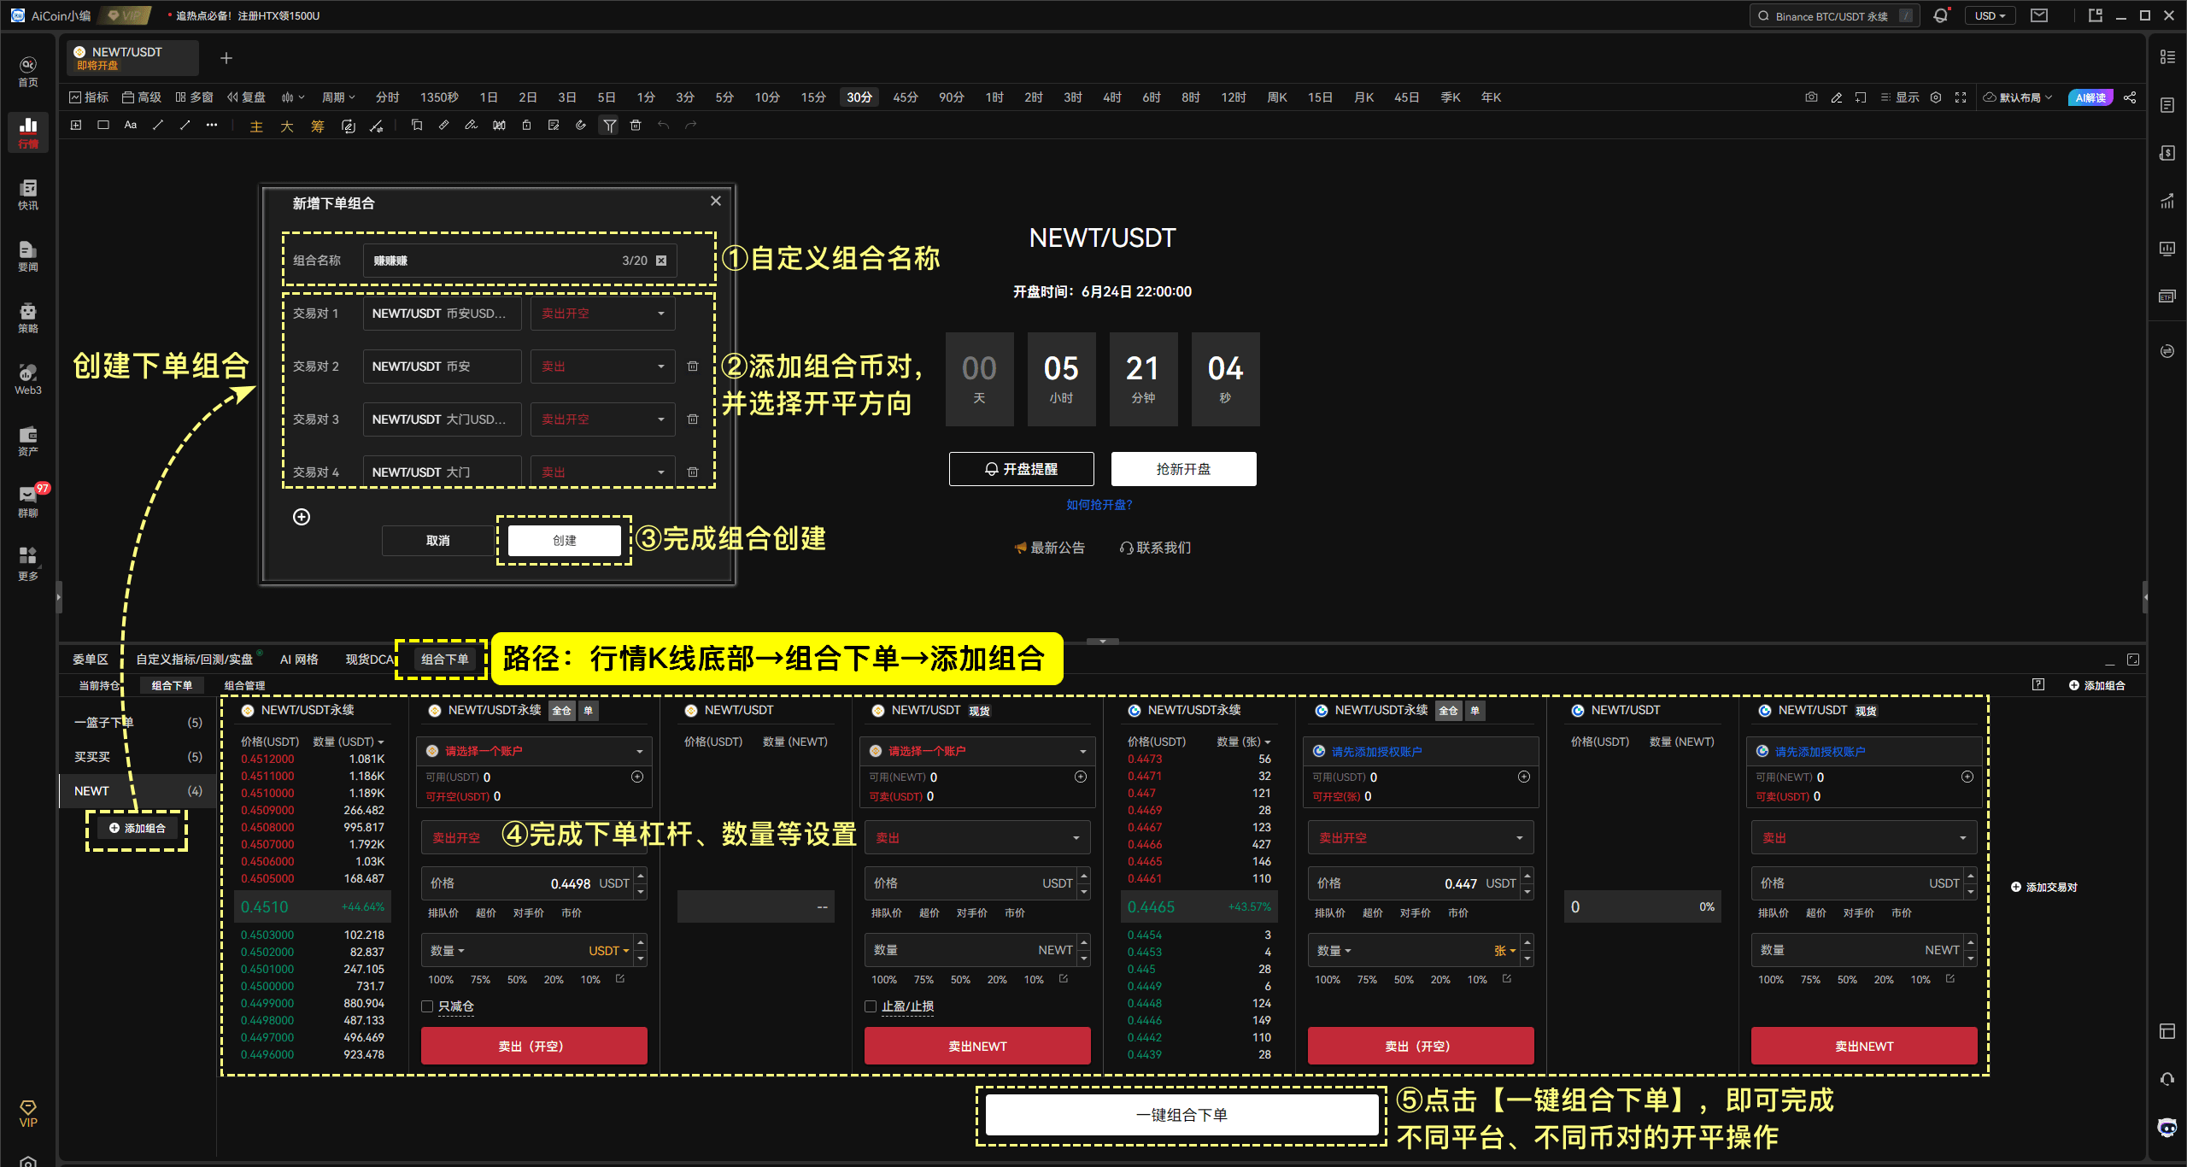Click the screenshot camera icon in chart toolbar
The height and width of the screenshot is (1167, 2187).
tap(1811, 97)
